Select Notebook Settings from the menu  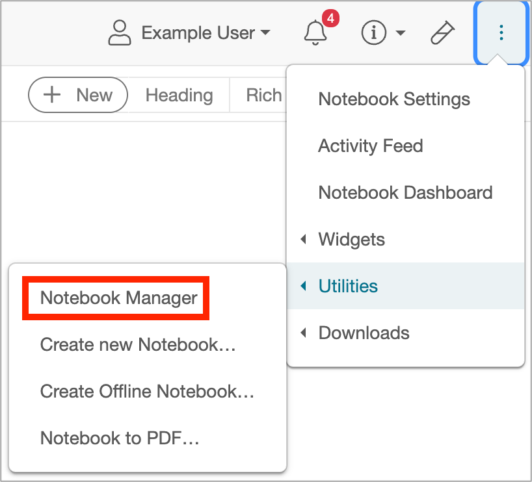click(x=393, y=99)
